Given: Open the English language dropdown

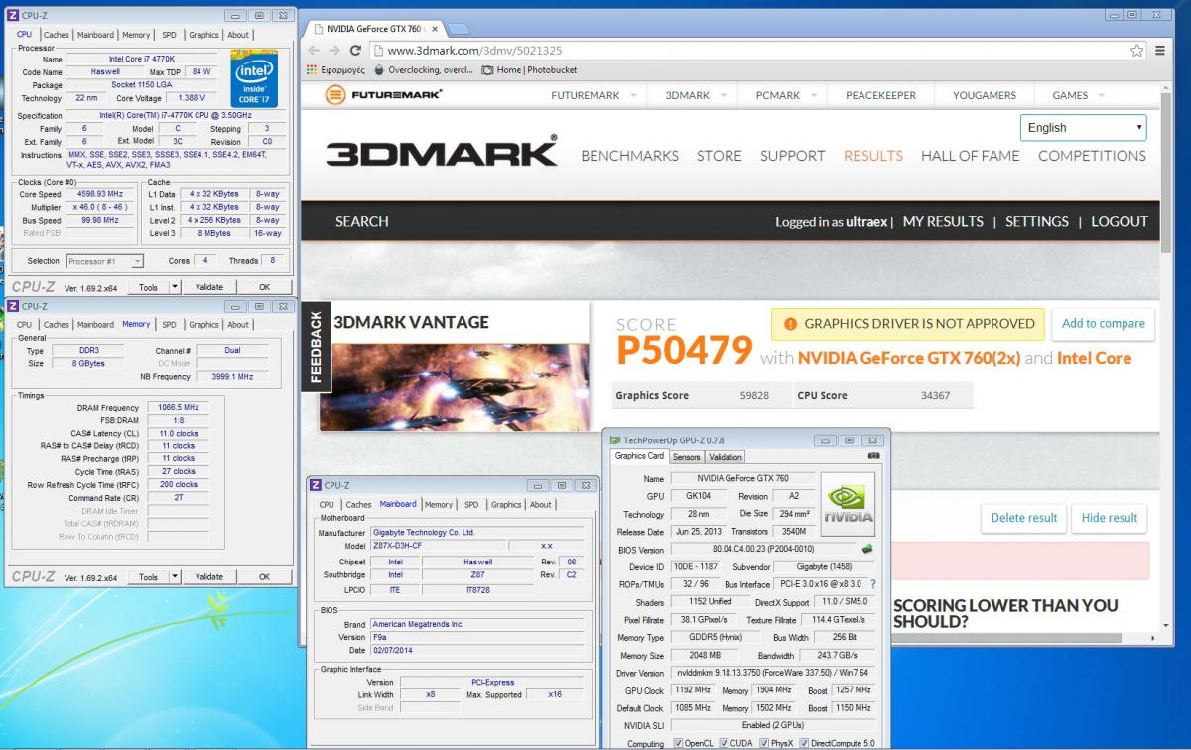Looking at the screenshot, I should [1084, 128].
